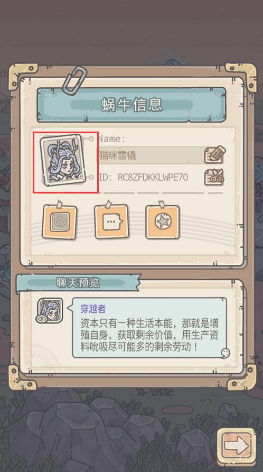Click the arrow button at bottom right
The image size is (263, 472).
pyautogui.click(x=237, y=446)
